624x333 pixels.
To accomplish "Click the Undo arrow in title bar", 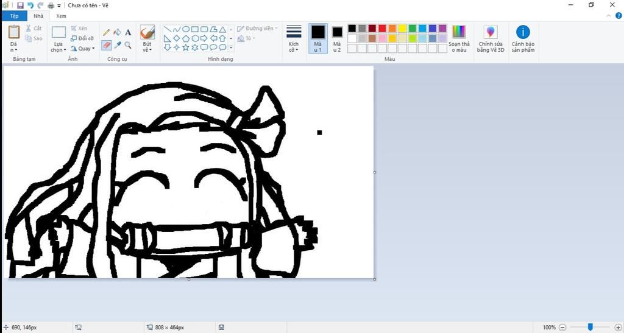I will pyautogui.click(x=30, y=5).
